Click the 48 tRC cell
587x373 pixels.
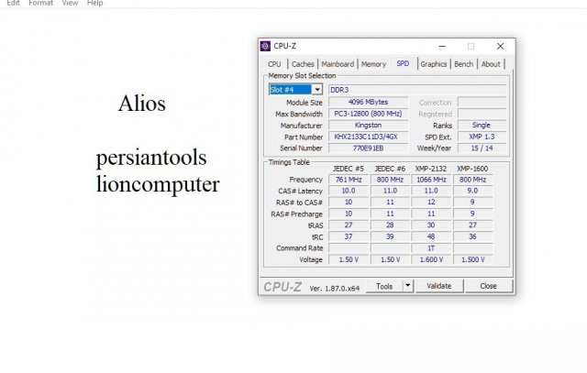[431, 236]
